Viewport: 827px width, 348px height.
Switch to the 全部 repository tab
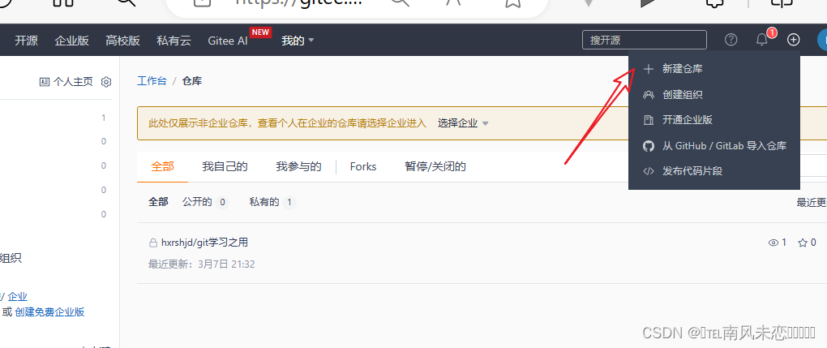pyautogui.click(x=162, y=167)
